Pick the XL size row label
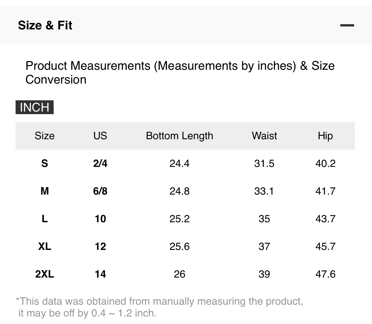The height and width of the screenshot is (324, 372). pyautogui.click(x=45, y=246)
